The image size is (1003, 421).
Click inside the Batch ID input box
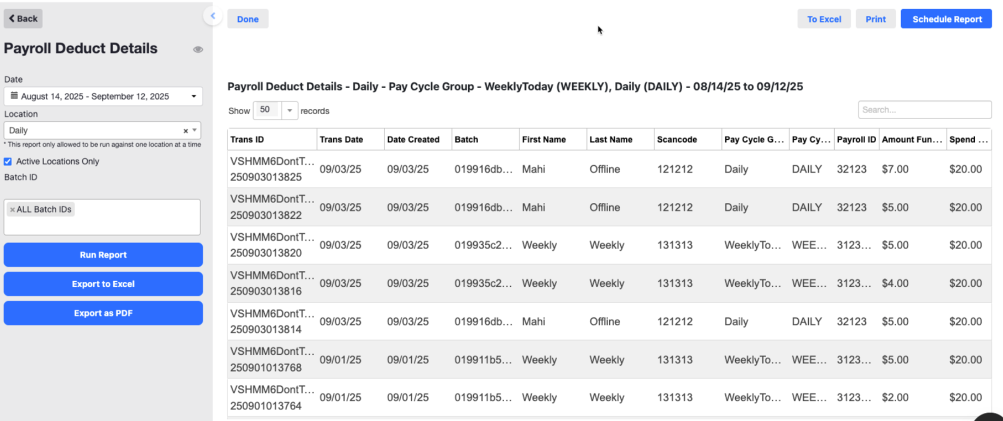point(102,218)
